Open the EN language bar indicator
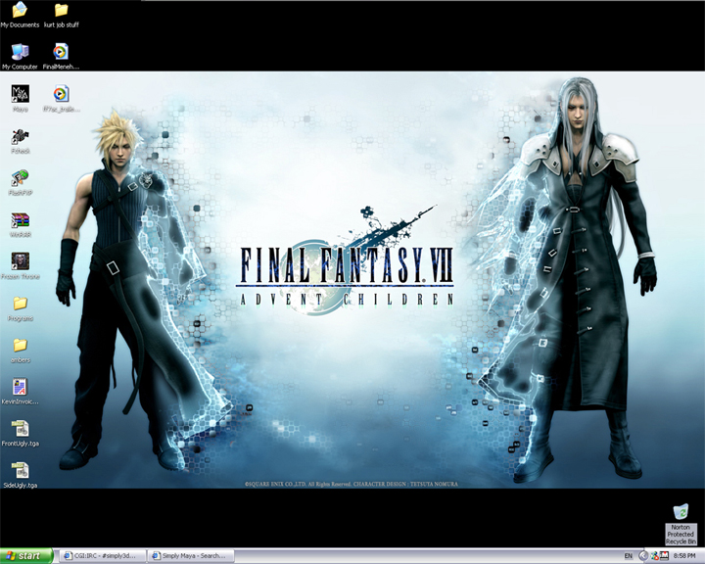This screenshot has height=564, width=705. [x=628, y=556]
